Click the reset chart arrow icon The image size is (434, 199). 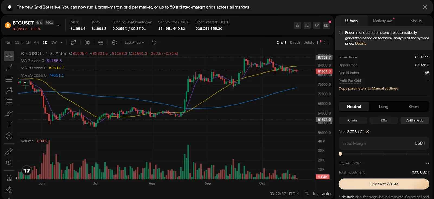(x=154, y=42)
